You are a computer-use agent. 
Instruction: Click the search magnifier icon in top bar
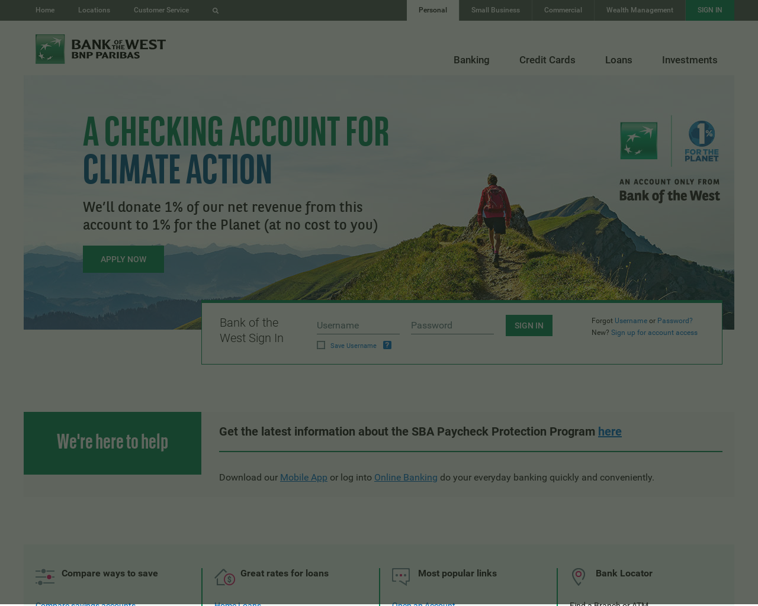point(216,11)
